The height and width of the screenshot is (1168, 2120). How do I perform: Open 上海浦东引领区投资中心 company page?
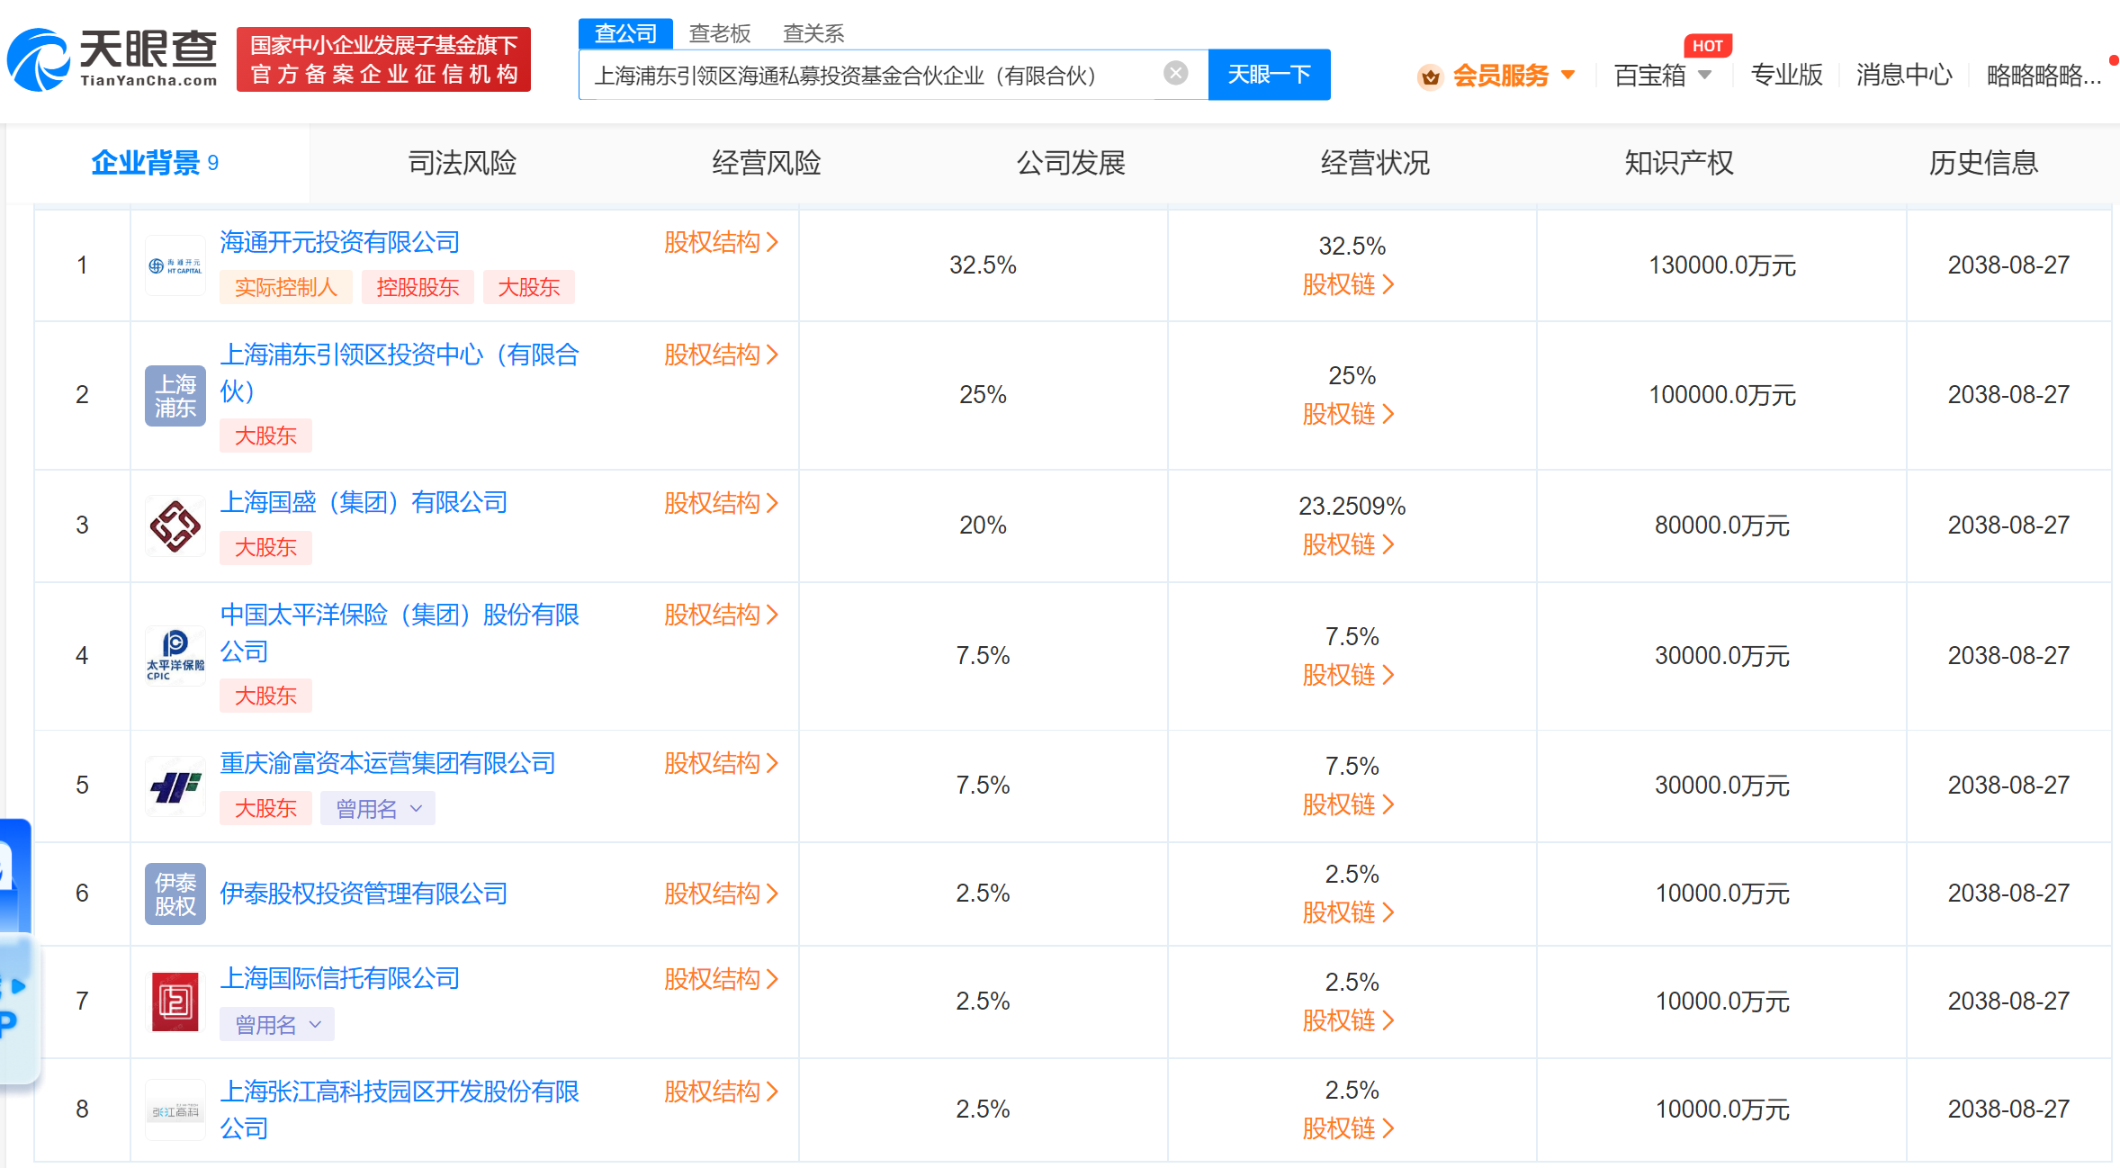click(400, 373)
